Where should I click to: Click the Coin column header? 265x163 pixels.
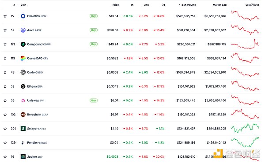pyautogui.click(x=23, y=5)
